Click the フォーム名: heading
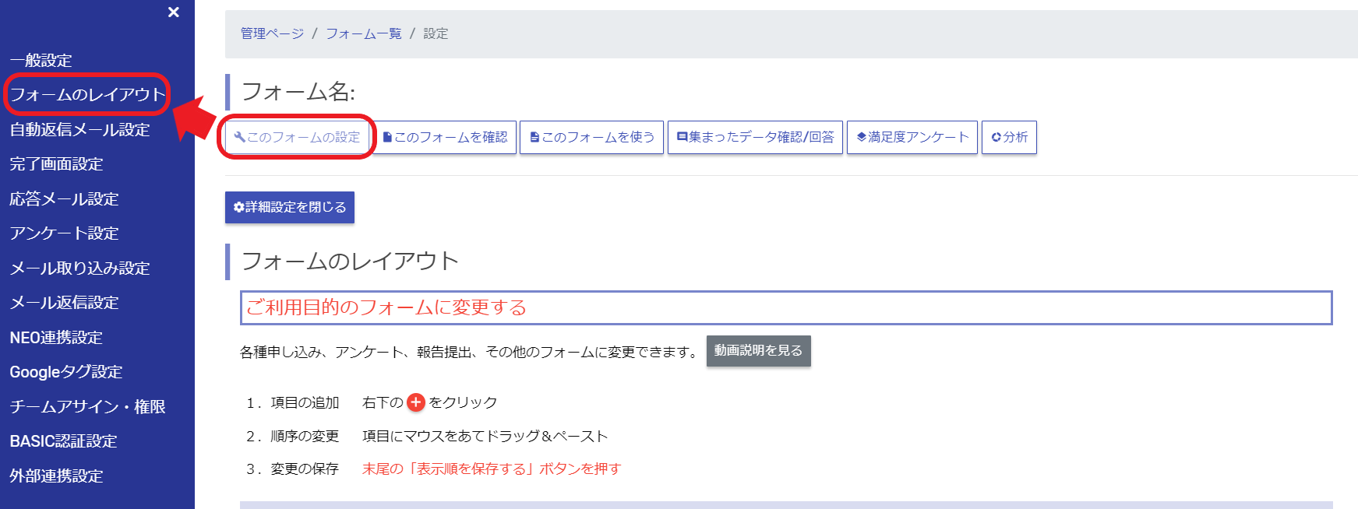 pyautogui.click(x=298, y=92)
